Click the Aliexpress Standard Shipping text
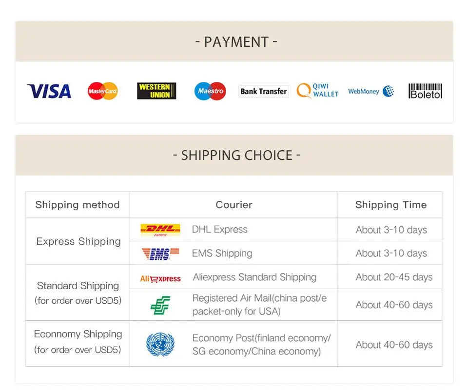468x391 pixels. (x=254, y=277)
